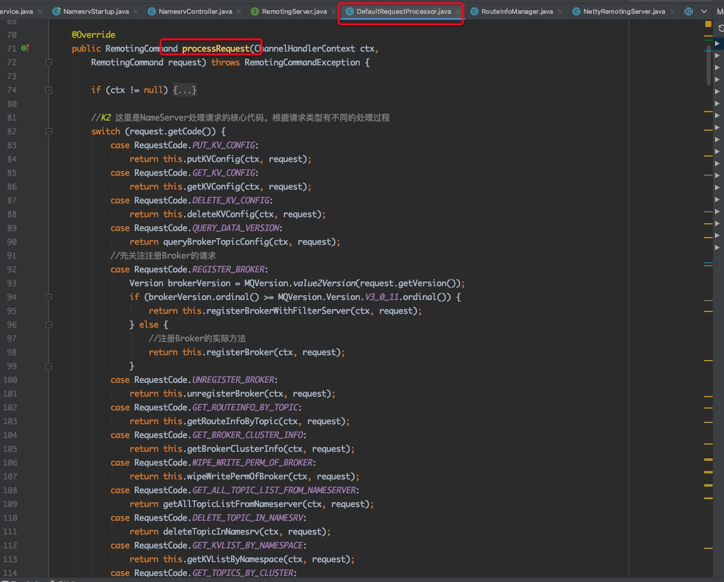This screenshot has height=582, width=724.
Task: Click line number 92 in gutter
Action: click(x=12, y=269)
